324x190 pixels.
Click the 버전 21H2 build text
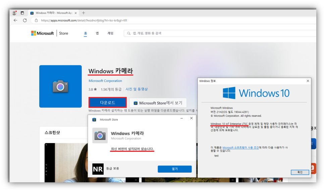tap(229, 112)
